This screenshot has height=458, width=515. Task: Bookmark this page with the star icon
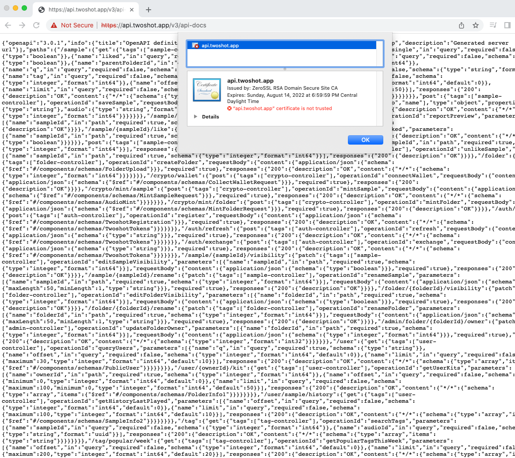476,25
